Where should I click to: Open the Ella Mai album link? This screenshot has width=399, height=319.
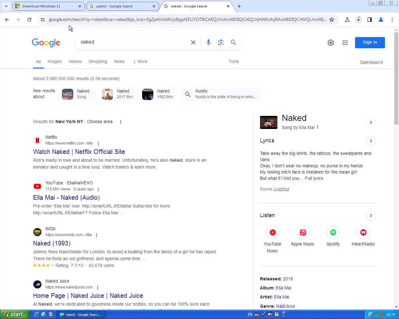(283, 288)
